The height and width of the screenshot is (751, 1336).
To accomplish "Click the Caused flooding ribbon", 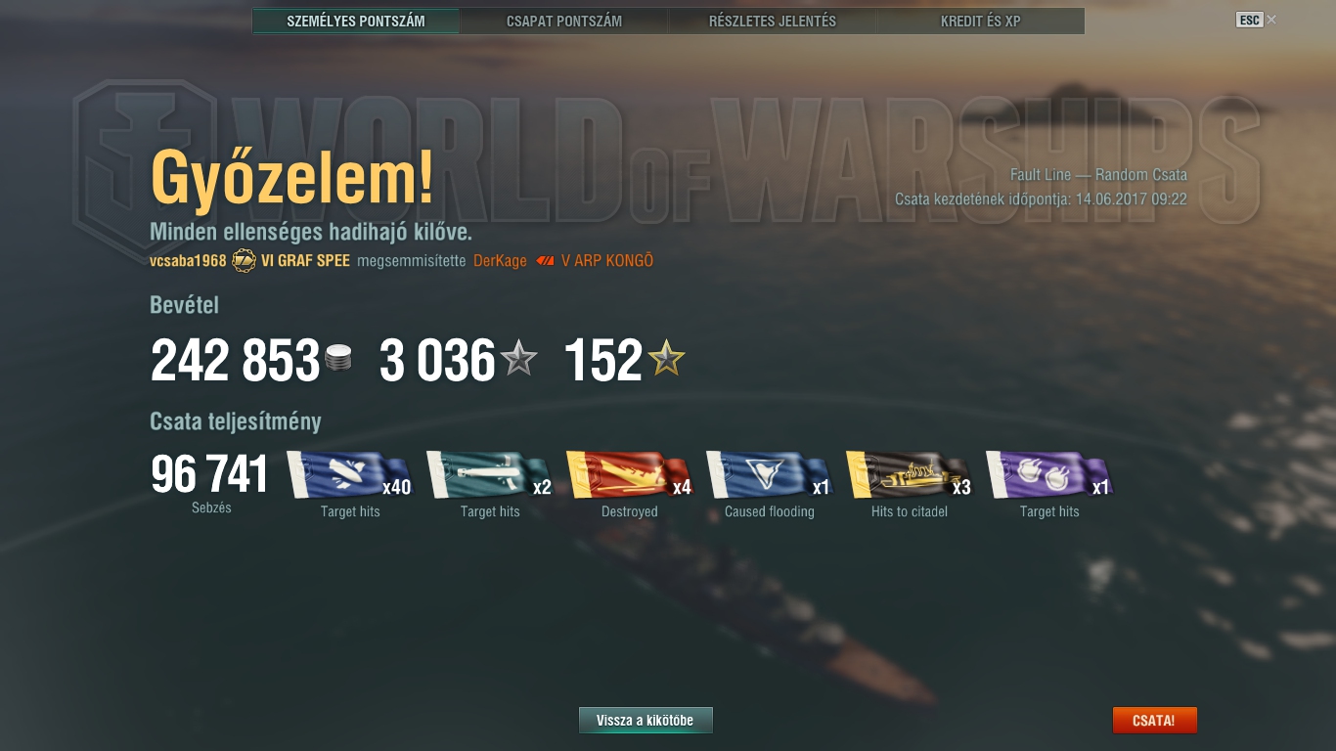I will [769, 475].
